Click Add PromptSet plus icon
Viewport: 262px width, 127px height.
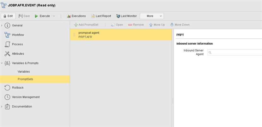pos(76,25)
